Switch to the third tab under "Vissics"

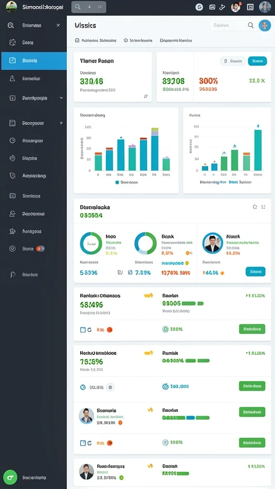(176, 40)
